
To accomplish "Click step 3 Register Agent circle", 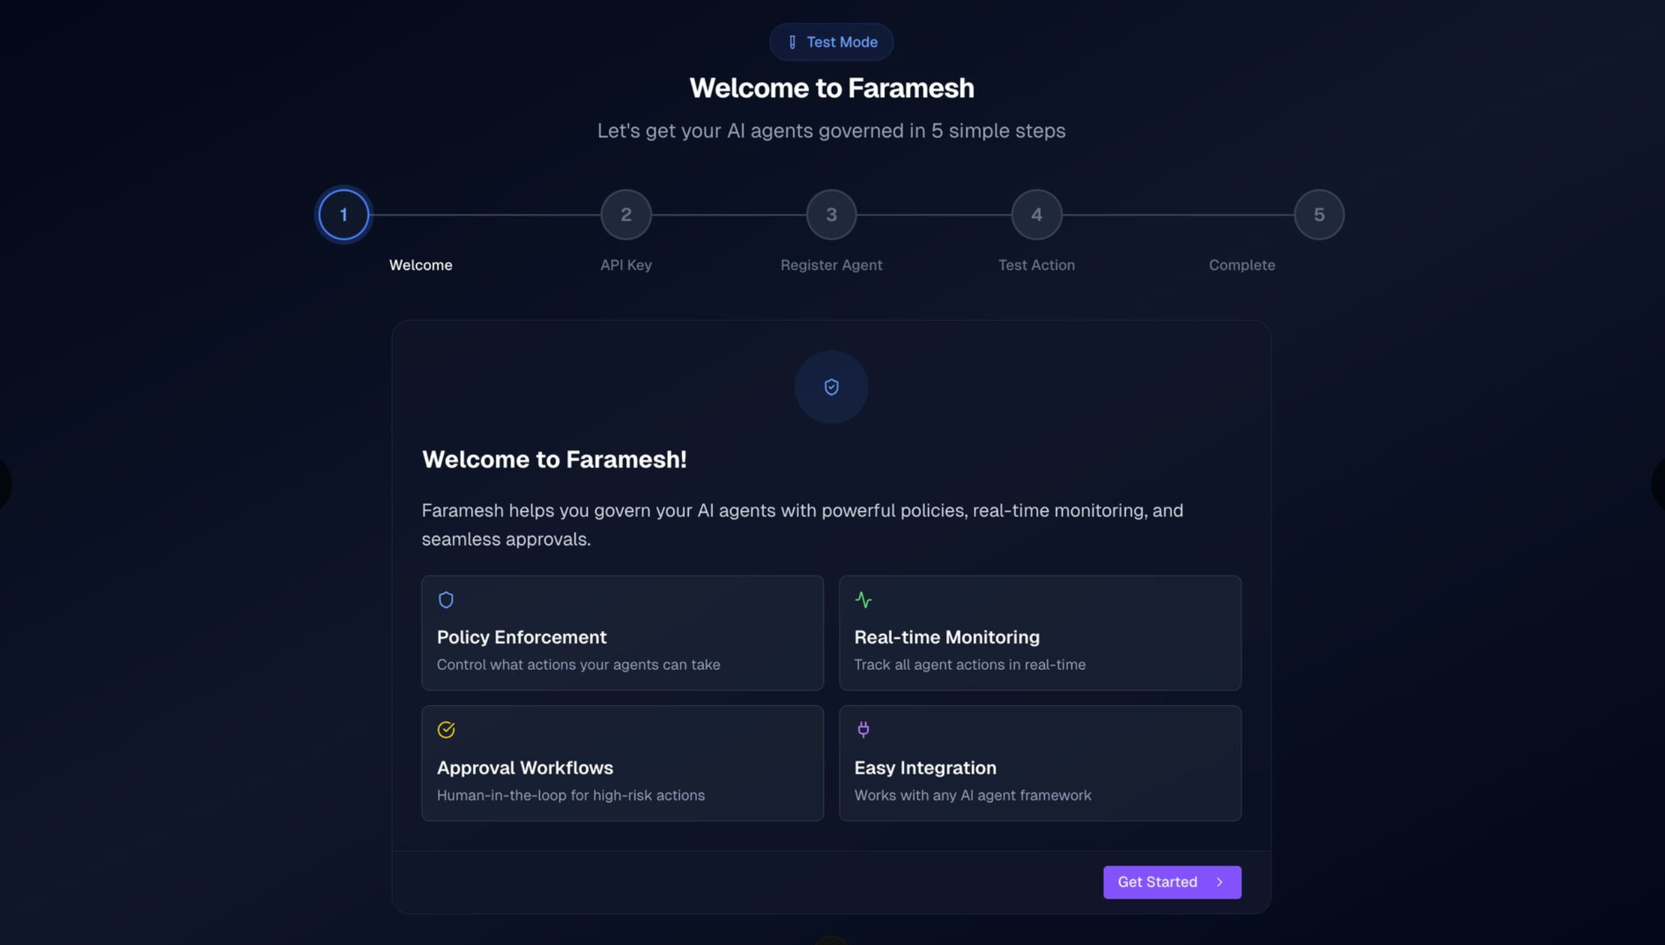I will click(x=831, y=214).
